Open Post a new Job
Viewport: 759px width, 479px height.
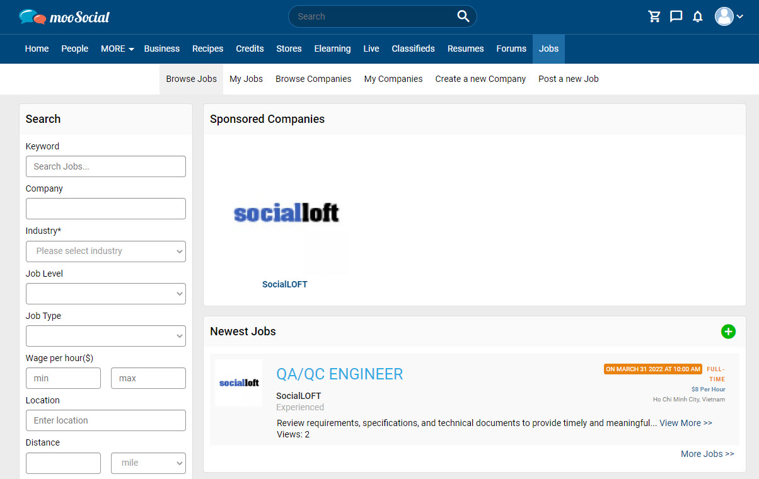tap(569, 79)
